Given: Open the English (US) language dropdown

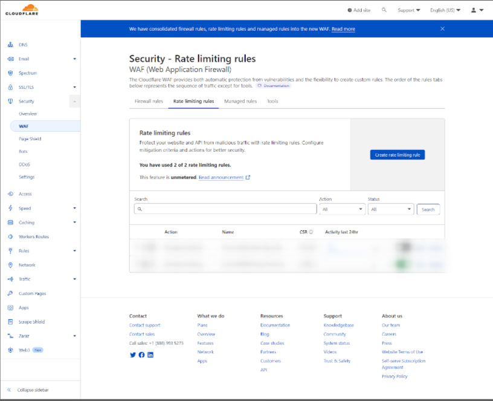Looking at the screenshot, I should point(445,10).
